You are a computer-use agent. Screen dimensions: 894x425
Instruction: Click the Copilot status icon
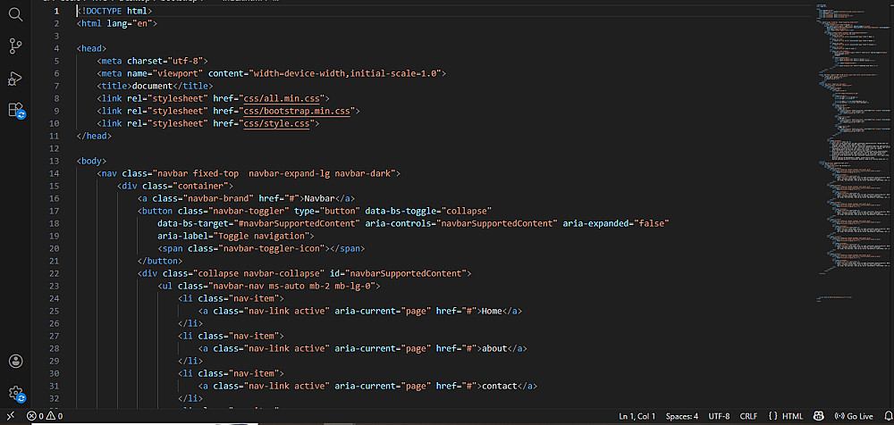[819, 416]
